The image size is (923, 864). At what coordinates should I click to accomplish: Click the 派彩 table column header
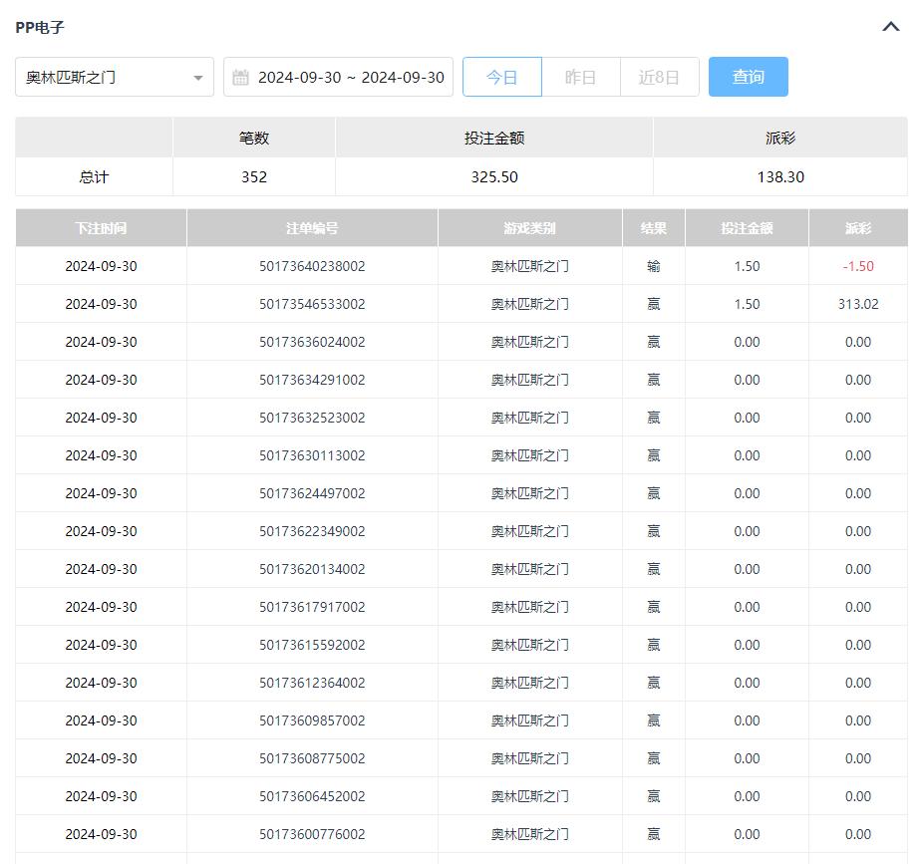(x=857, y=228)
